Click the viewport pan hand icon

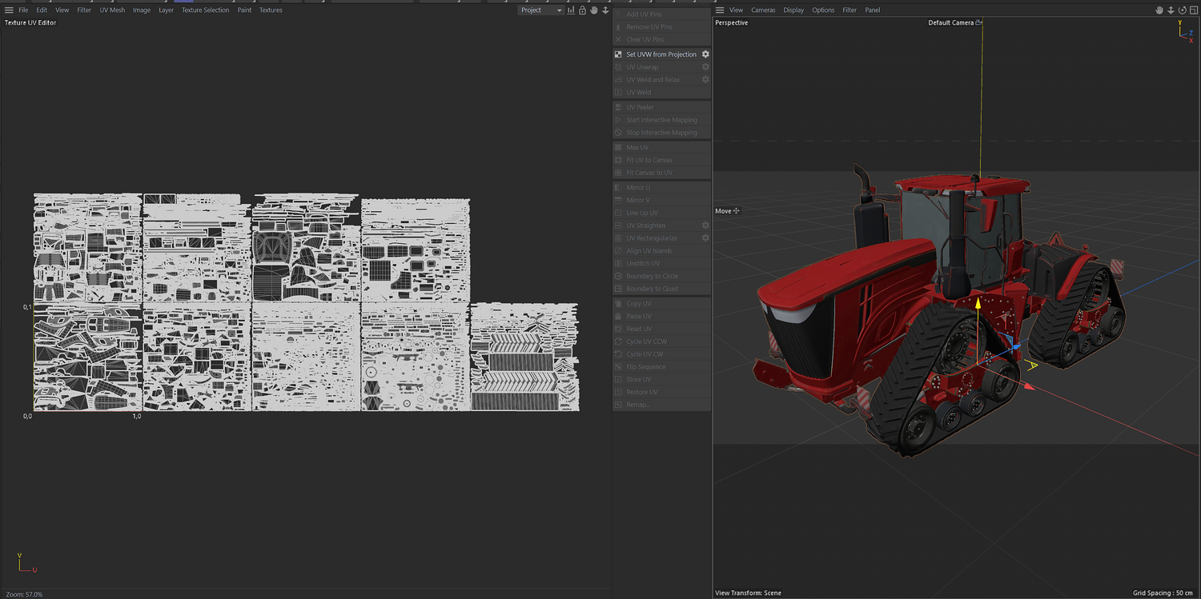tap(1159, 10)
